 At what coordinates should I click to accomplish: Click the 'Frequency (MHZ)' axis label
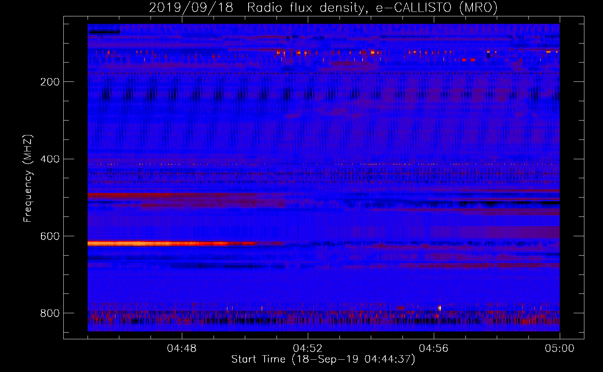(x=28, y=178)
